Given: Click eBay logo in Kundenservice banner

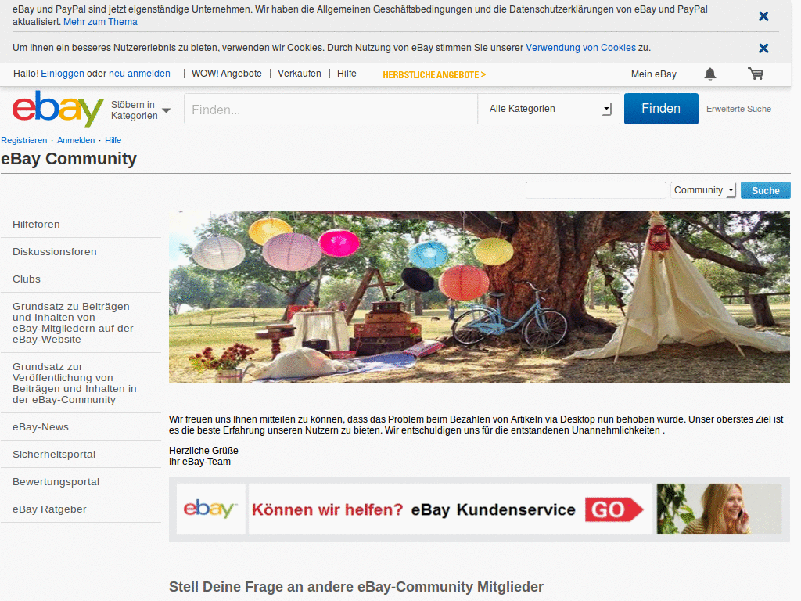Looking at the screenshot, I should [x=210, y=509].
